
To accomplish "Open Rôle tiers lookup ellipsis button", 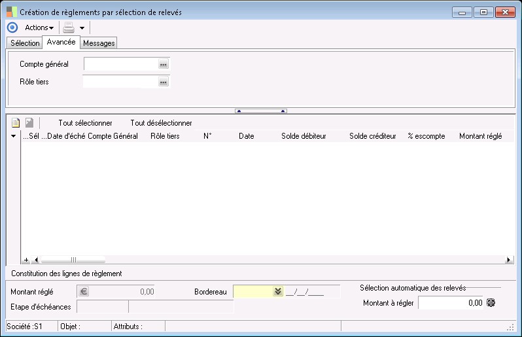I will coord(164,82).
